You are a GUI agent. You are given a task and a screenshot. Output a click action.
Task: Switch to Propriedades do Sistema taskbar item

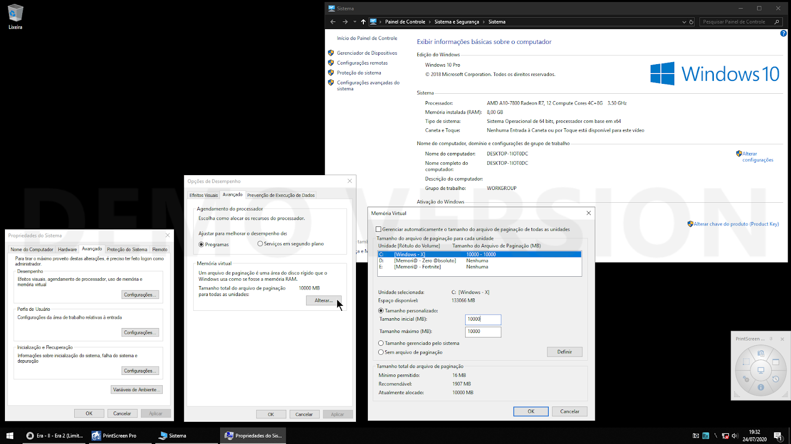click(x=254, y=436)
